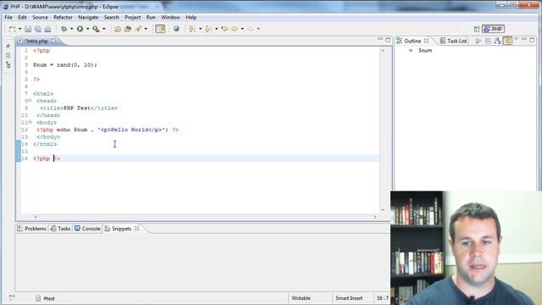Viewport: 542px width, 305px height.
Task: Open the Previous Annotation dropdown arrow
Action: coord(217,29)
